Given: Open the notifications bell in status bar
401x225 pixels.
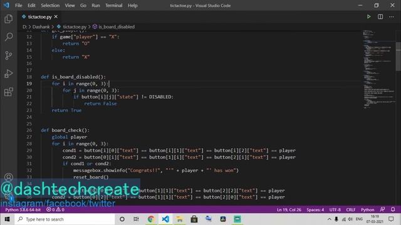Looking at the screenshot, I should pyautogui.click(x=393, y=209).
